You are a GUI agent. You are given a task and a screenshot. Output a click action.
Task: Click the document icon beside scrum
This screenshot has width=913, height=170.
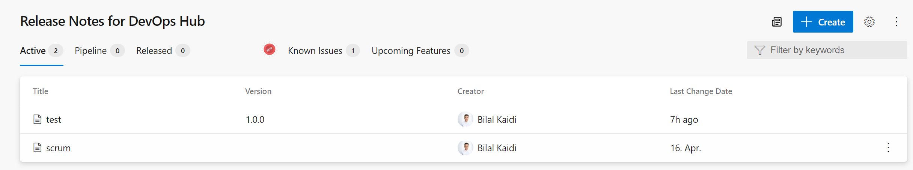point(38,148)
